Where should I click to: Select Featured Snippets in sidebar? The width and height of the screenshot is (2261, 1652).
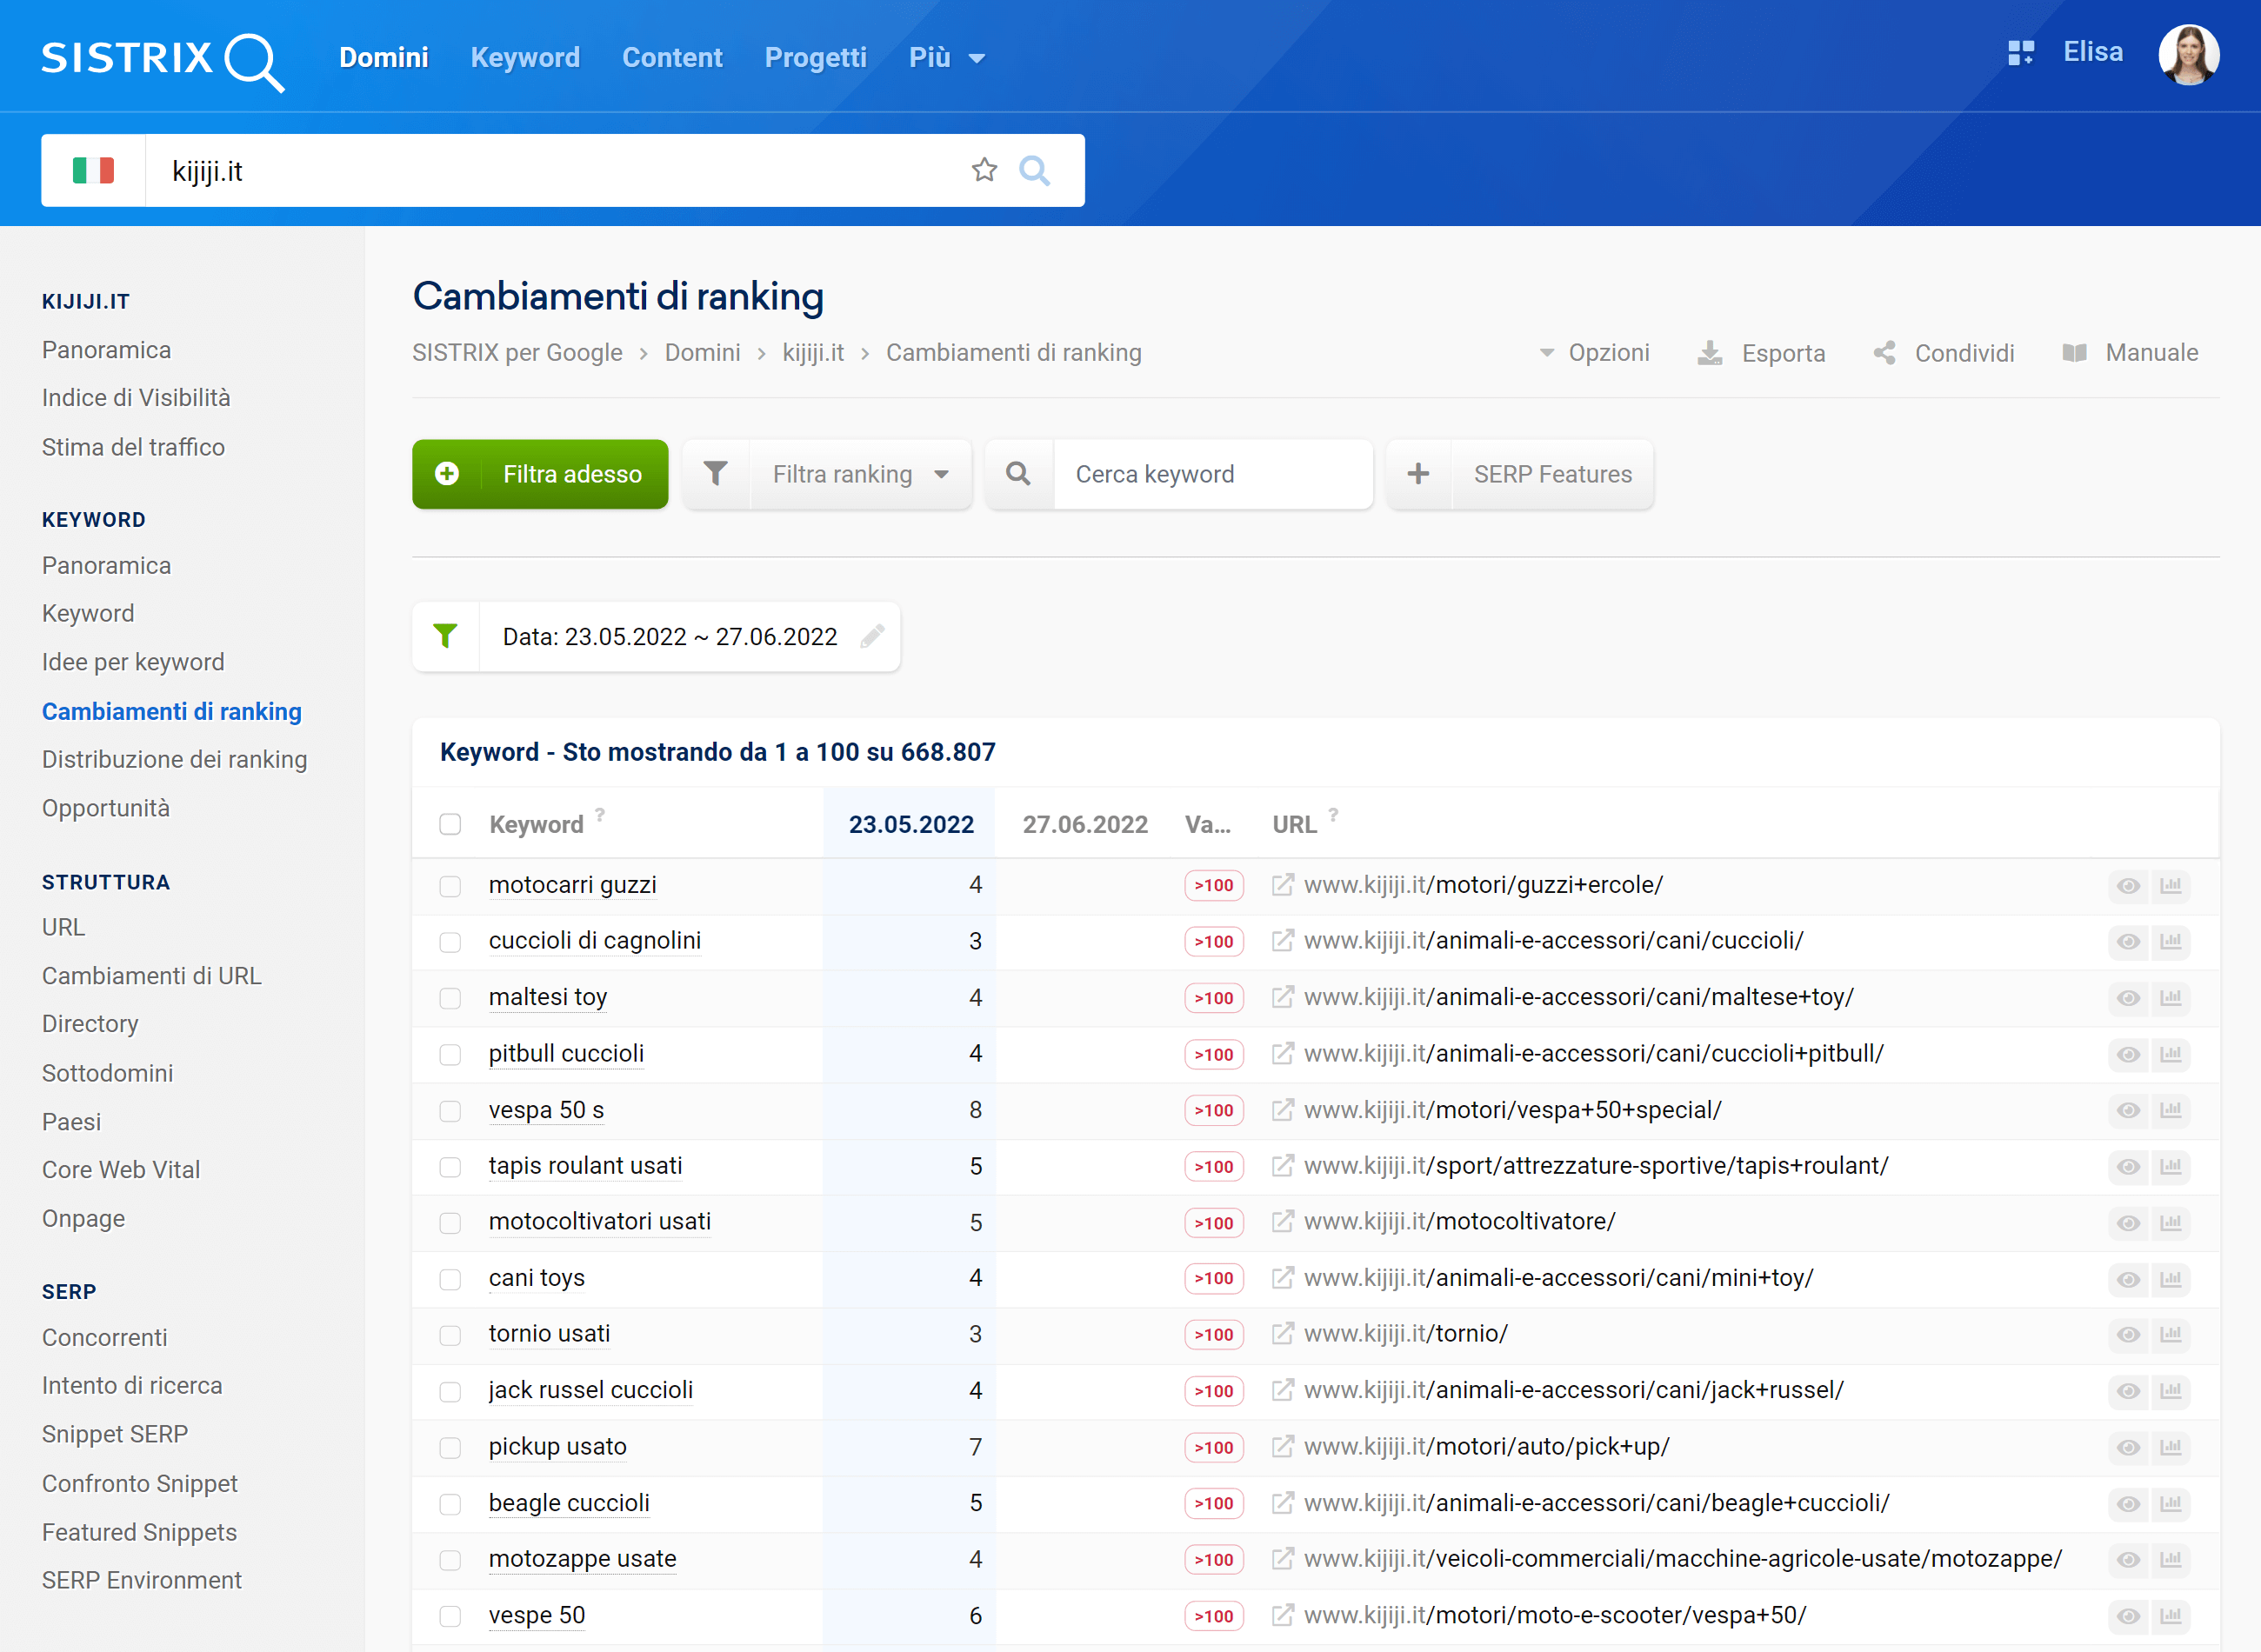(139, 1533)
